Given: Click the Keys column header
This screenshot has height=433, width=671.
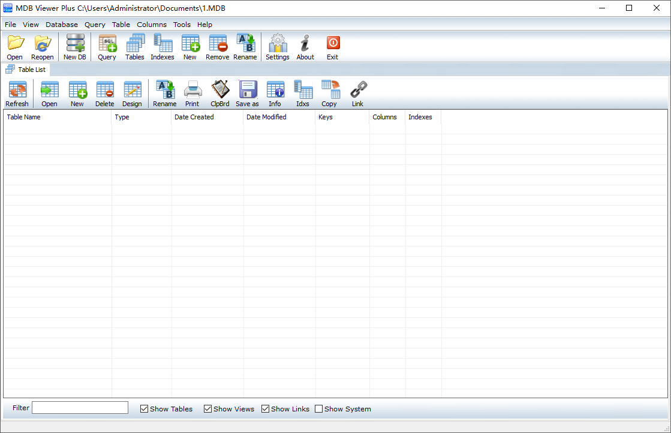Looking at the screenshot, I should (342, 117).
